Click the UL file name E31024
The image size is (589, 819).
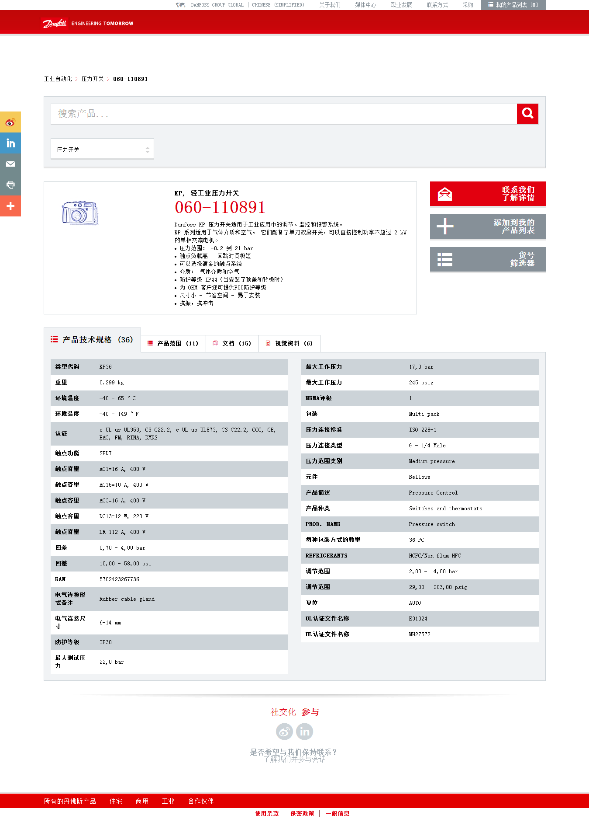418,619
